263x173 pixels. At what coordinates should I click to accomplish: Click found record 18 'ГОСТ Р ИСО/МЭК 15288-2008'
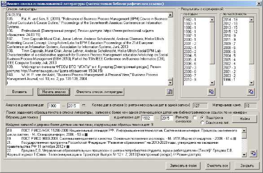pos(122,133)
